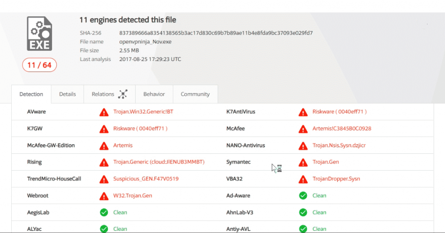Click the warning icon in the K7AntiVirus row

[x=303, y=112]
